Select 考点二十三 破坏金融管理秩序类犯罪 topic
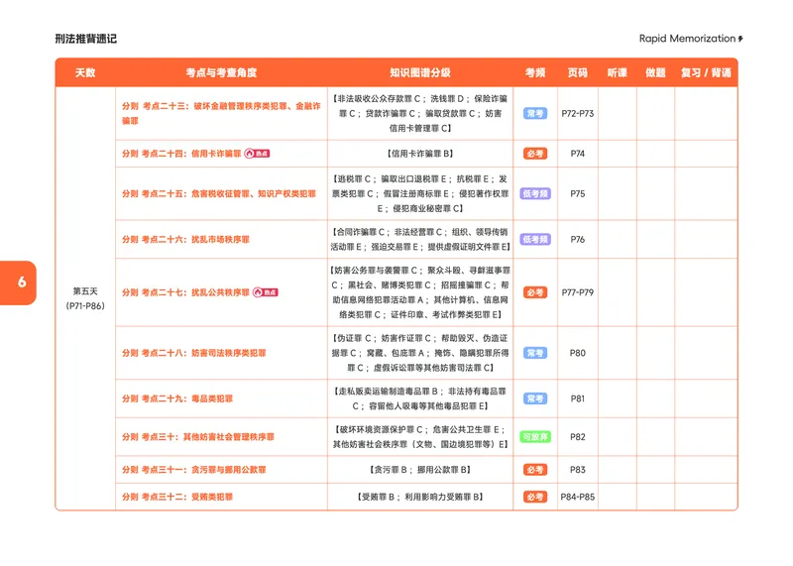This screenshot has width=793, height=566. click(221, 113)
